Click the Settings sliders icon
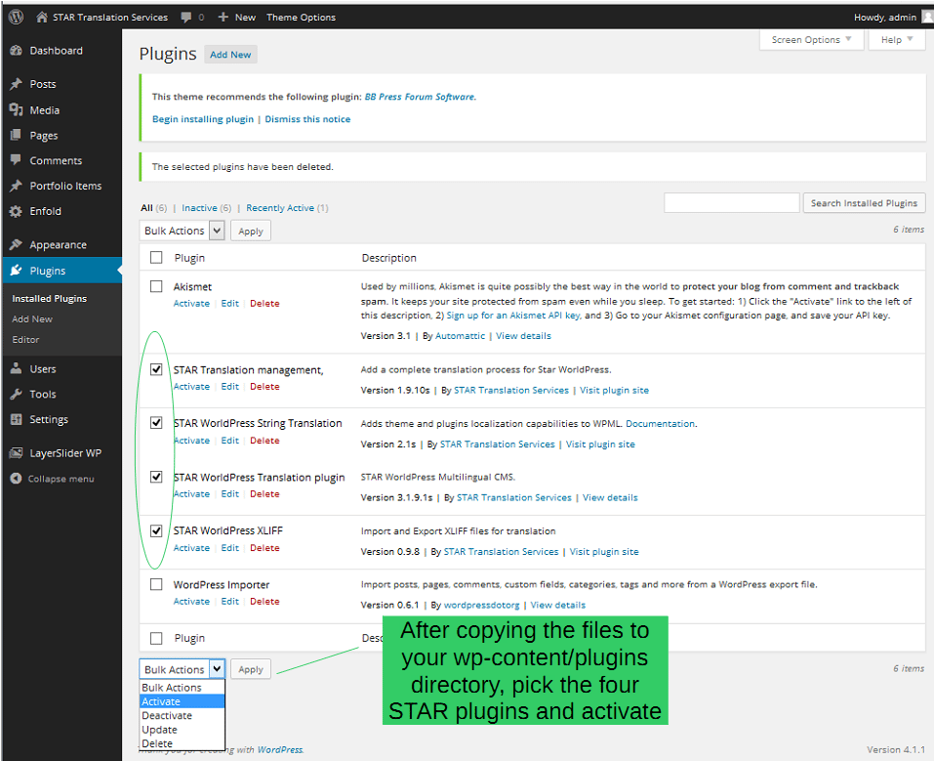Viewport: 934px width, 761px height. click(16, 419)
